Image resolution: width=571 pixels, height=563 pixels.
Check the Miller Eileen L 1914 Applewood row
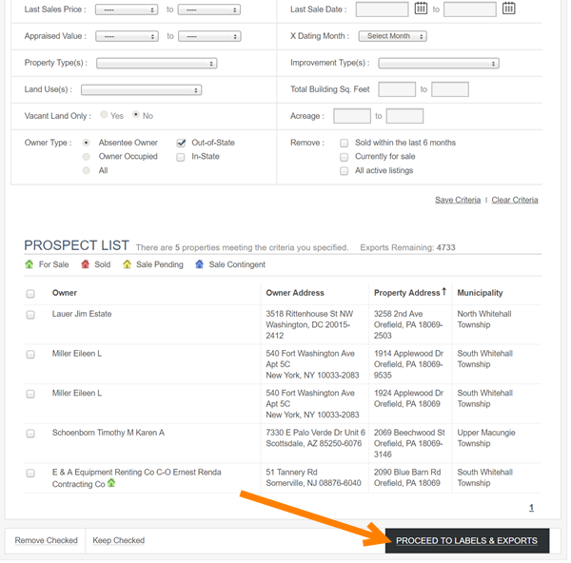click(x=30, y=355)
